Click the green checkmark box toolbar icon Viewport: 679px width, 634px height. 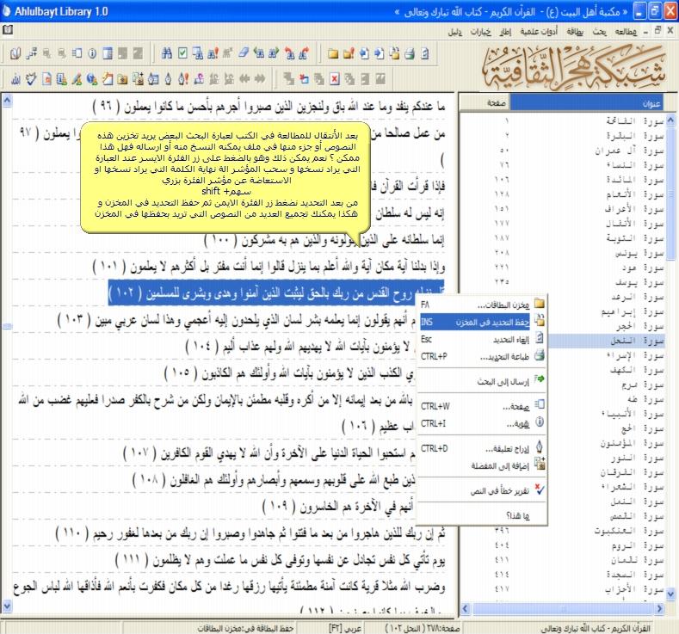(182, 53)
